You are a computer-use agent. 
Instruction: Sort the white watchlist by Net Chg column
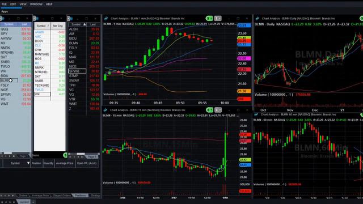point(58,26)
